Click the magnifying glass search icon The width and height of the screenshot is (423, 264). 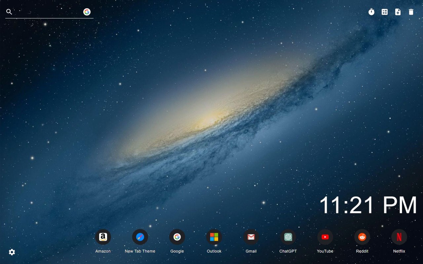coord(9,12)
